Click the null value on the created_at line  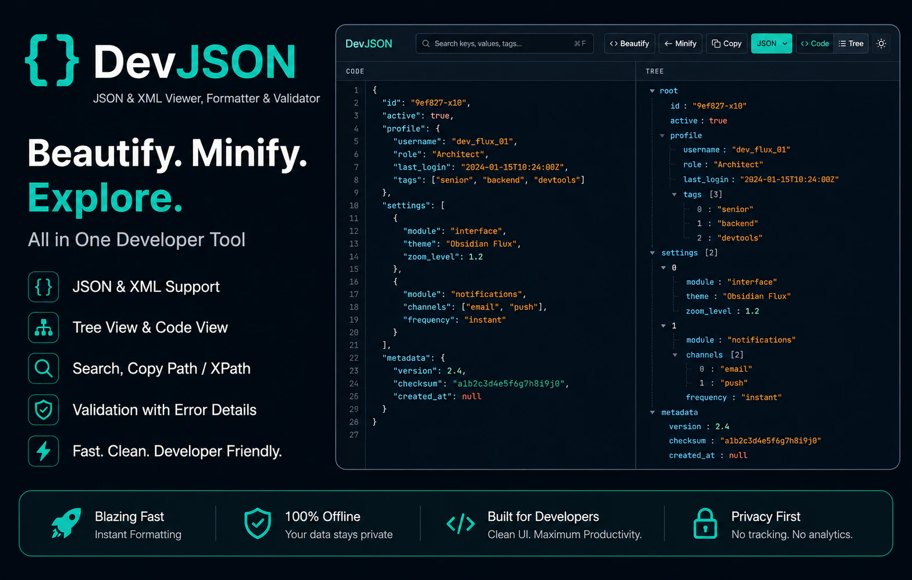tap(471, 397)
